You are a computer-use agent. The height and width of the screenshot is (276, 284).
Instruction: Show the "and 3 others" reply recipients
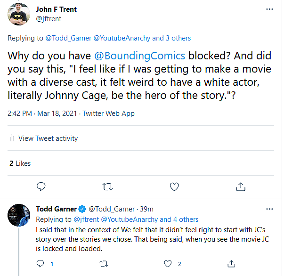pyautogui.click(x=171, y=38)
